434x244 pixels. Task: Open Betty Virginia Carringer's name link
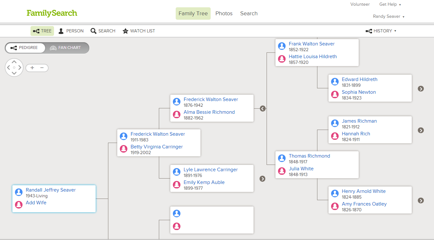[157, 147]
